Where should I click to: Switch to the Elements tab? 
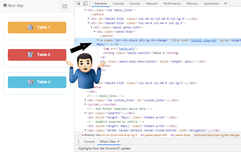[x=101, y=4]
